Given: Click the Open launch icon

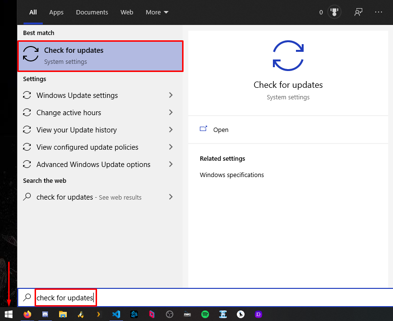Looking at the screenshot, I should (203, 129).
